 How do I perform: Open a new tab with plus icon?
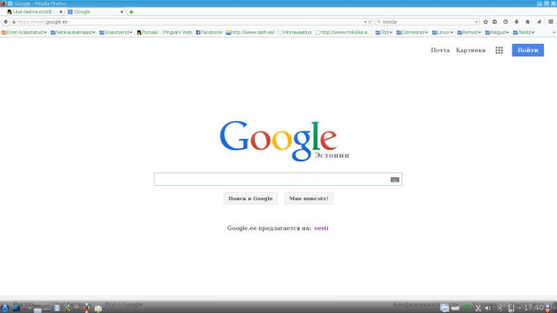point(132,12)
